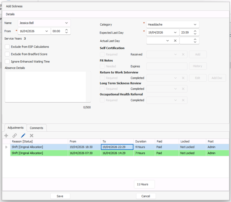231x202 pixels.
Task: Expand the row indicator arrow for first shift
Action: click(6, 147)
